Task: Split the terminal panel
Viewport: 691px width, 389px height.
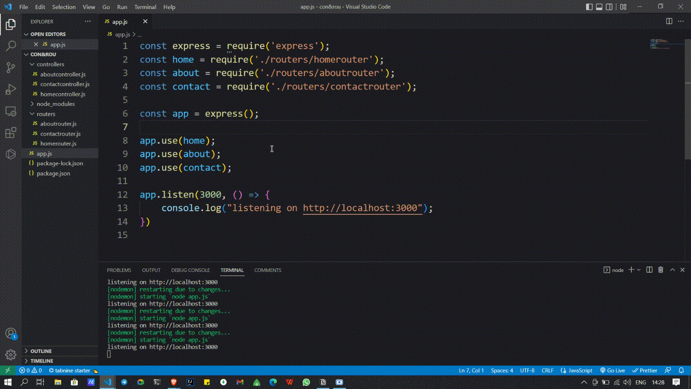Action: click(x=649, y=270)
